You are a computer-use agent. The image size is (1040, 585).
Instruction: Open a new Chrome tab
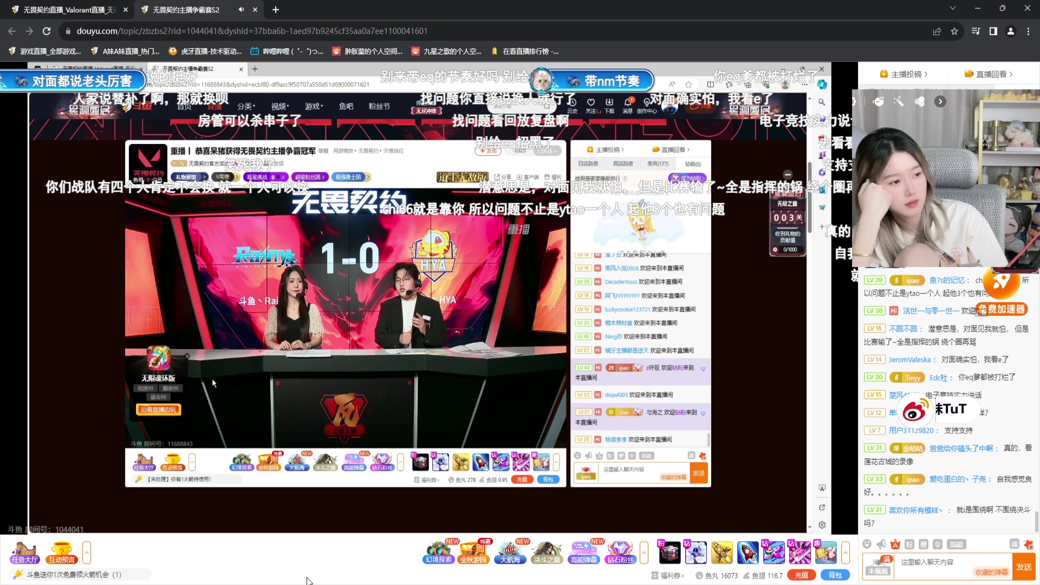(x=276, y=10)
